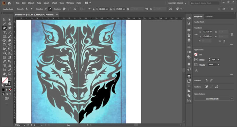This screenshot has height=127, width=237.
Task: Select the Shape Builder tool
Action: [4, 53]
